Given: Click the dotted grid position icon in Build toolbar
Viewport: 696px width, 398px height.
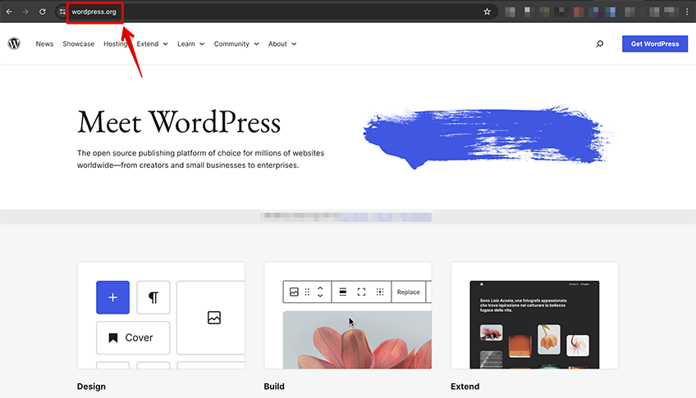Looking at the screenshot, I should (x=380, y=292).
